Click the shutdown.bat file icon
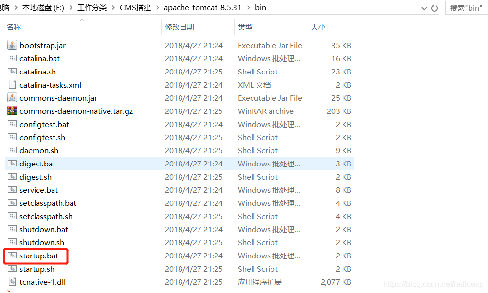488x293 pixels. 12,229
